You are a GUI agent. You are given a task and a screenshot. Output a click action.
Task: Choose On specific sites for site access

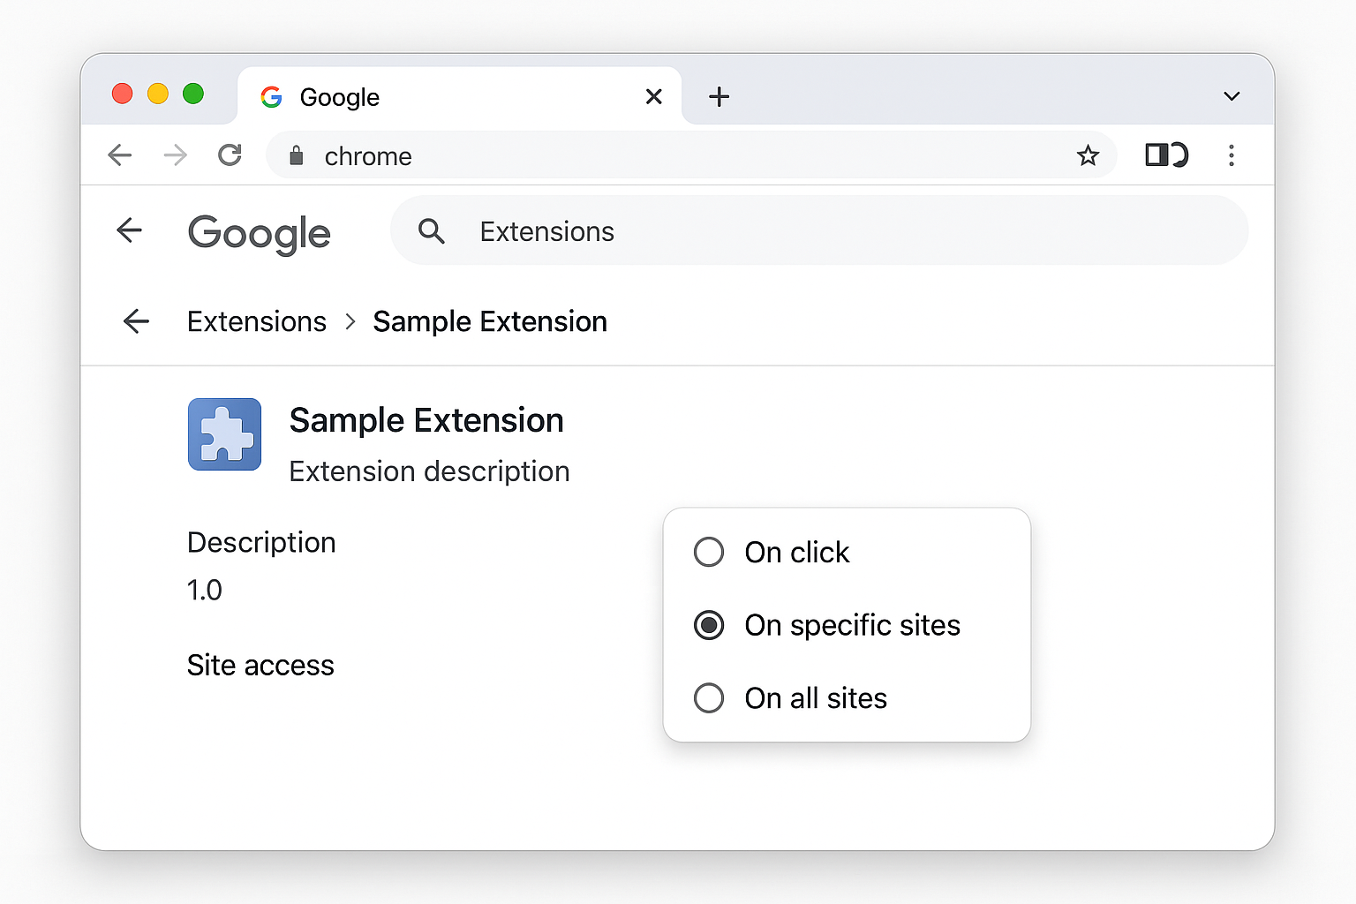[x=709, y=625]
